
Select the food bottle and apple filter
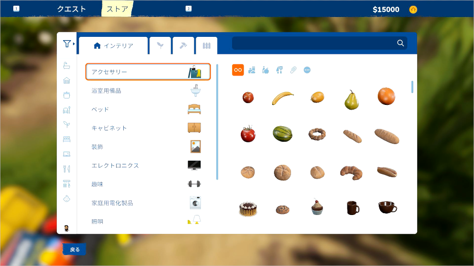click(x=265, y=70)
